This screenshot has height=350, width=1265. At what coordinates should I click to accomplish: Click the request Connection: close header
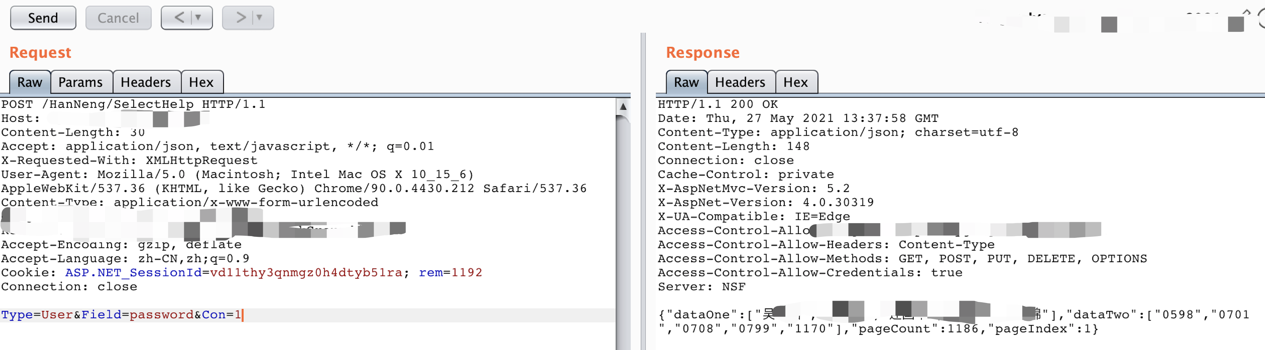[x=69, y=287]
